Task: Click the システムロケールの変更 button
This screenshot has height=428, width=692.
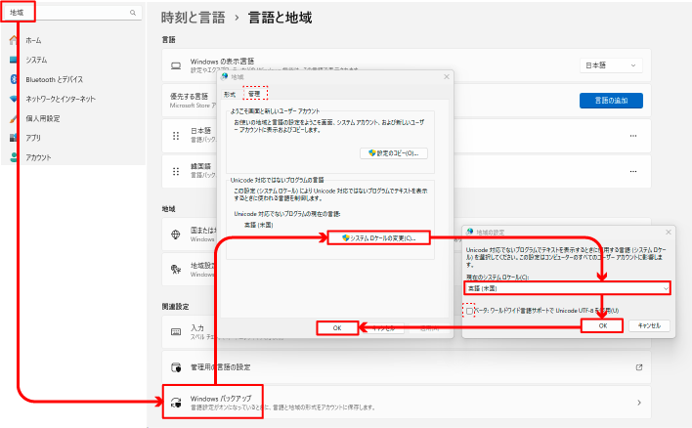Action: (x=378, y=237)
